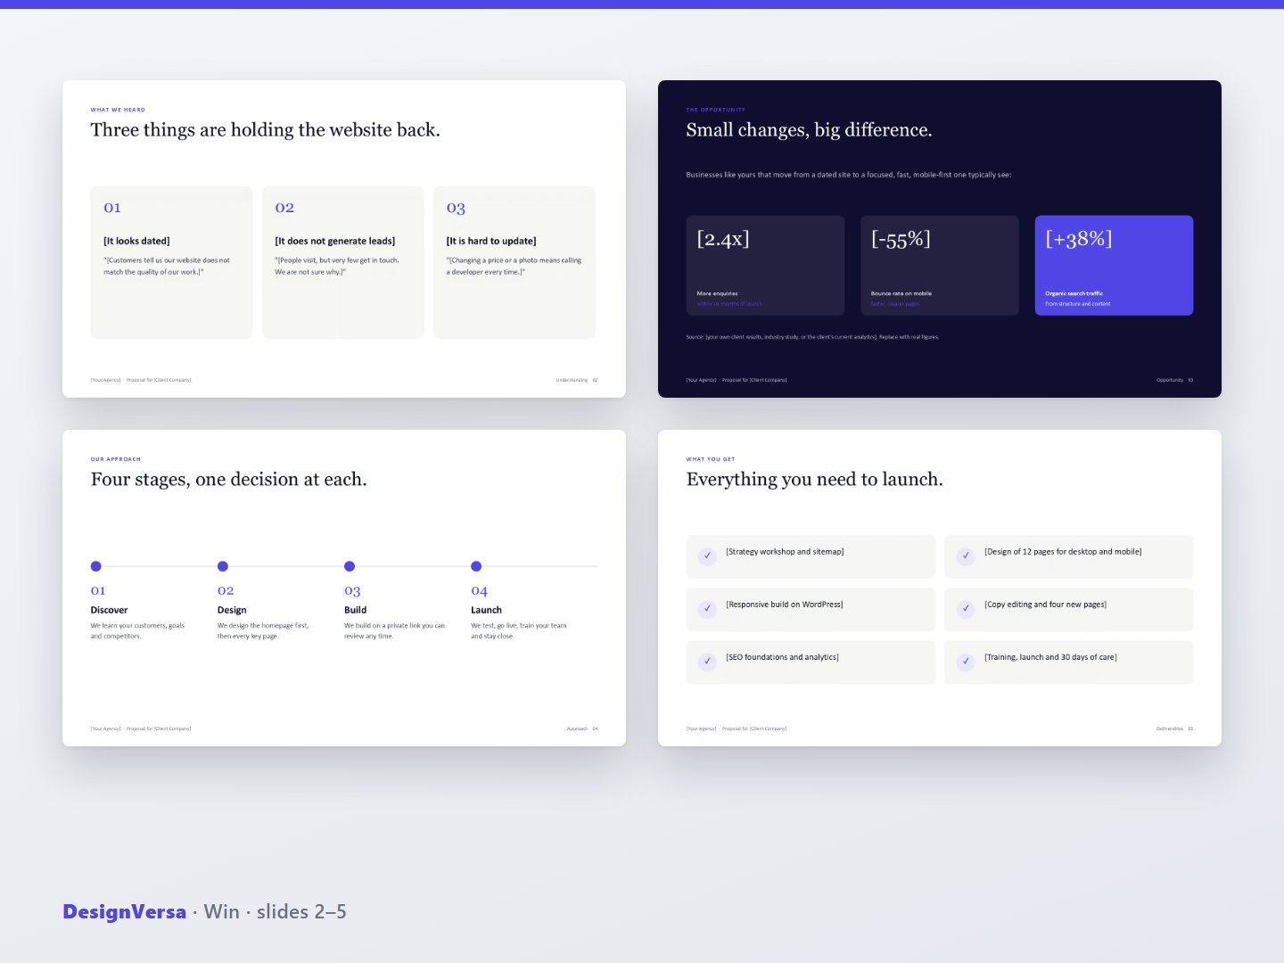Screen dimensions: 1284x963
Task: Select the timeline dot above 04 Launch
Action: pos(476,566)
